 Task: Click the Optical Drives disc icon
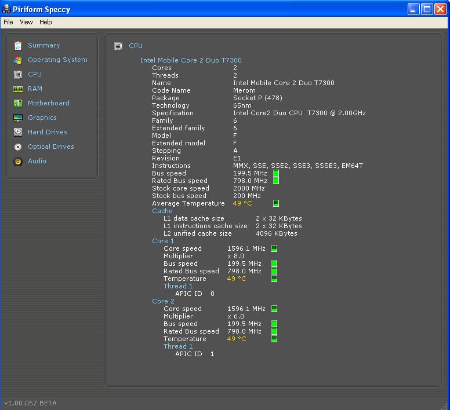click(x=18, y=147)
